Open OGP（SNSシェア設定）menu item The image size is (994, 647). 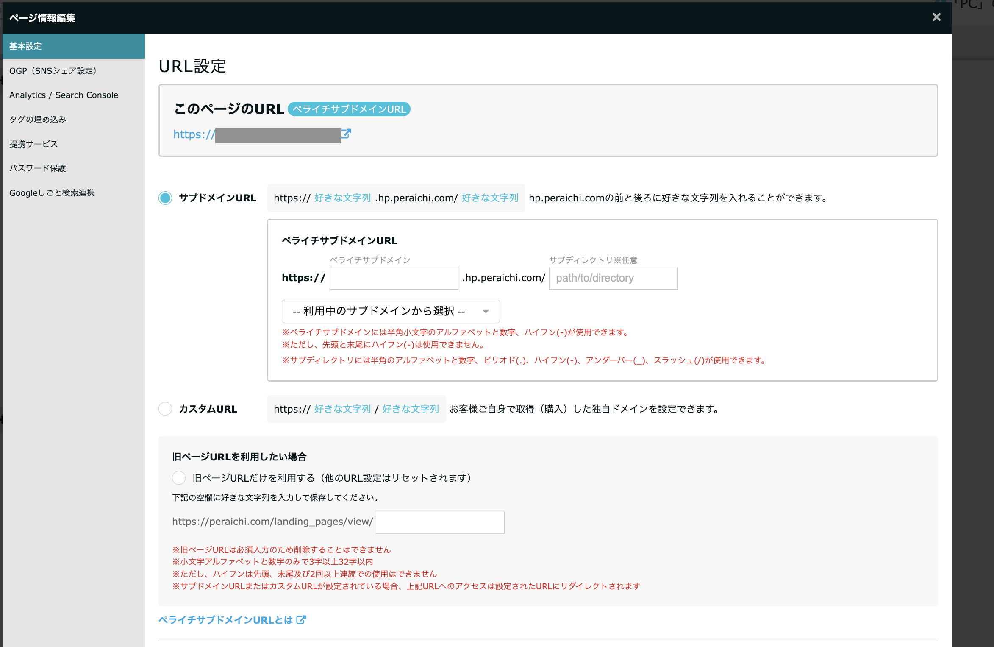(74, 71)
